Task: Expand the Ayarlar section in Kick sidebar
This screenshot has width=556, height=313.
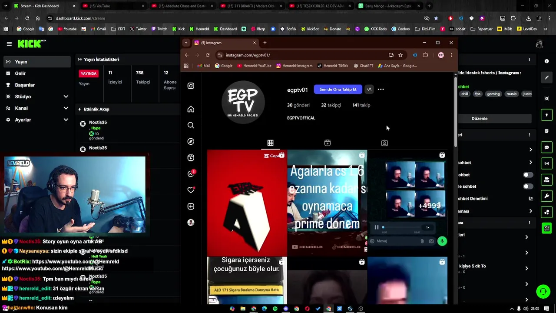Action: [x=66, y=120]
